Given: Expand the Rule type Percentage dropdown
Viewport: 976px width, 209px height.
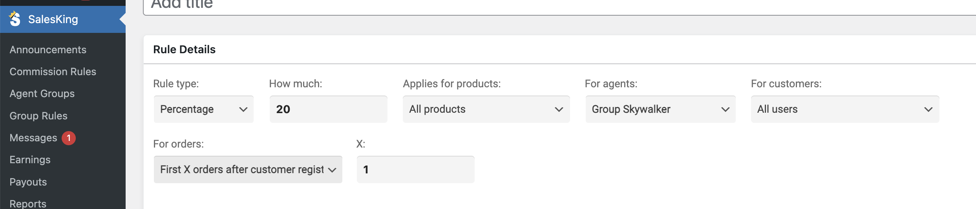Looking at the screenshot, I should point(204,109).
